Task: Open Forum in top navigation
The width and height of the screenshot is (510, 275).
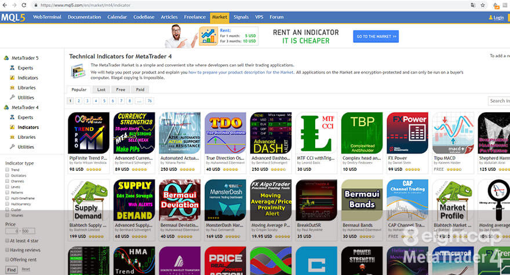Action: pyautogui.click(x=276, y=17)
